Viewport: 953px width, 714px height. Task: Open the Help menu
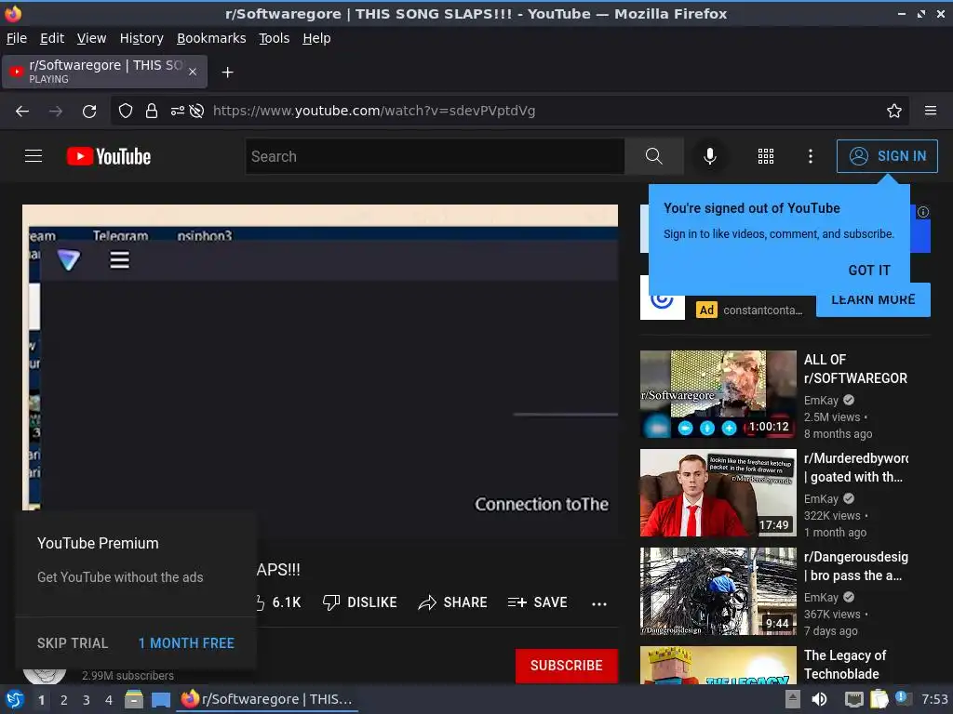[x=316, y=38]
